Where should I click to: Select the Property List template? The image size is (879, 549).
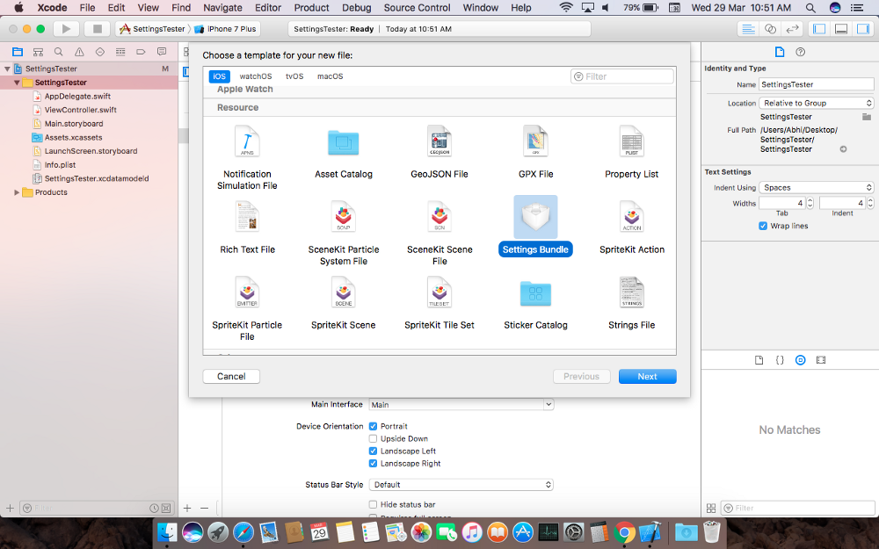tap(631, 153)
